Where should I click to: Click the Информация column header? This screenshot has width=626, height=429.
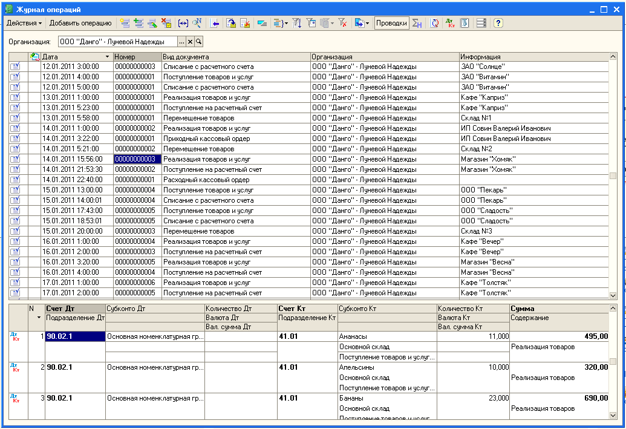coord(532,56)
